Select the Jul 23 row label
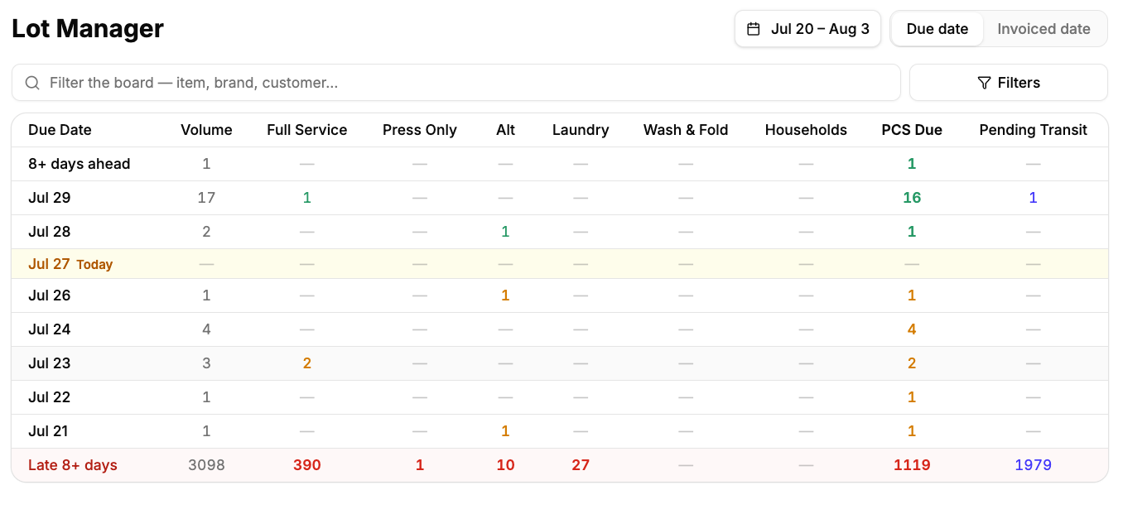 pyautogui.click(x=50, y=363)
